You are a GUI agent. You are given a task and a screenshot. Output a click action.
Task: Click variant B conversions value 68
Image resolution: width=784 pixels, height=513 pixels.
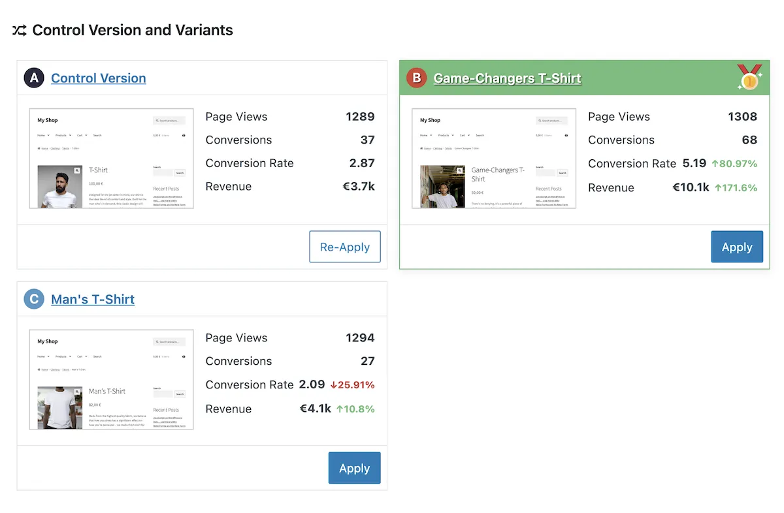[750, 140]
